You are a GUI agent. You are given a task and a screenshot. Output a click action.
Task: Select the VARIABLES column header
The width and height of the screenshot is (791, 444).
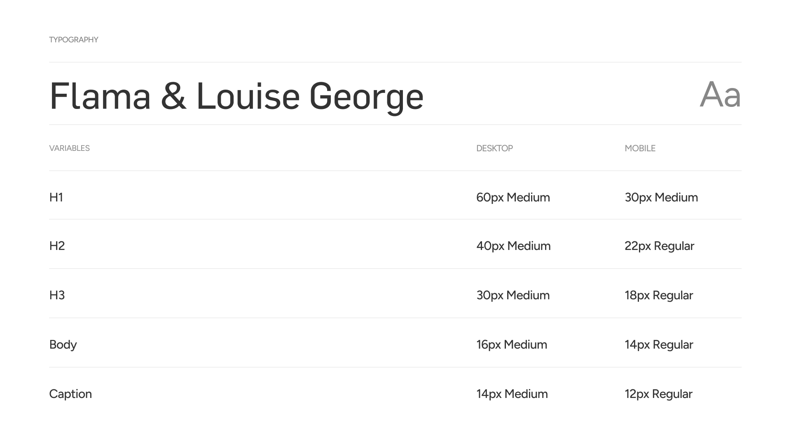tap(69, 148)
